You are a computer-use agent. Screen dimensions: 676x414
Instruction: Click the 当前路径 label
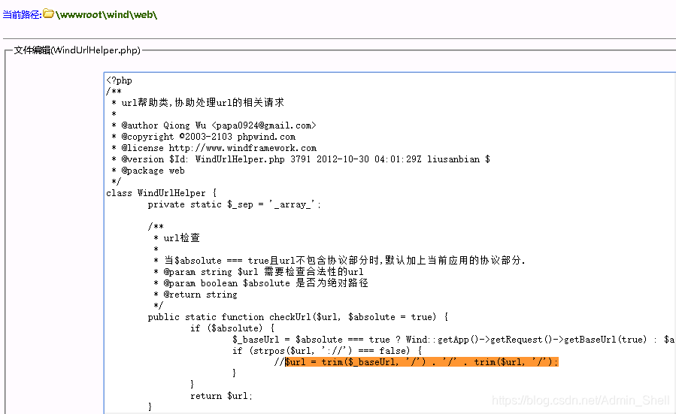[x=22, y=14]
